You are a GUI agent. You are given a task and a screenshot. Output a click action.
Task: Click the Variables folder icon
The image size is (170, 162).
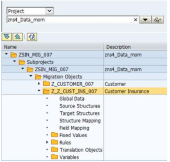55,157
